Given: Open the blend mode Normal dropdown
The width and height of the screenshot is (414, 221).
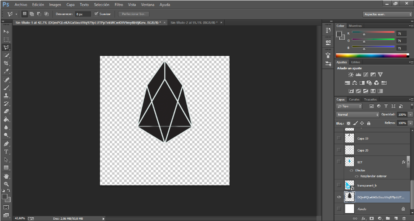Looking at the screenshot, I should (358, 114).
